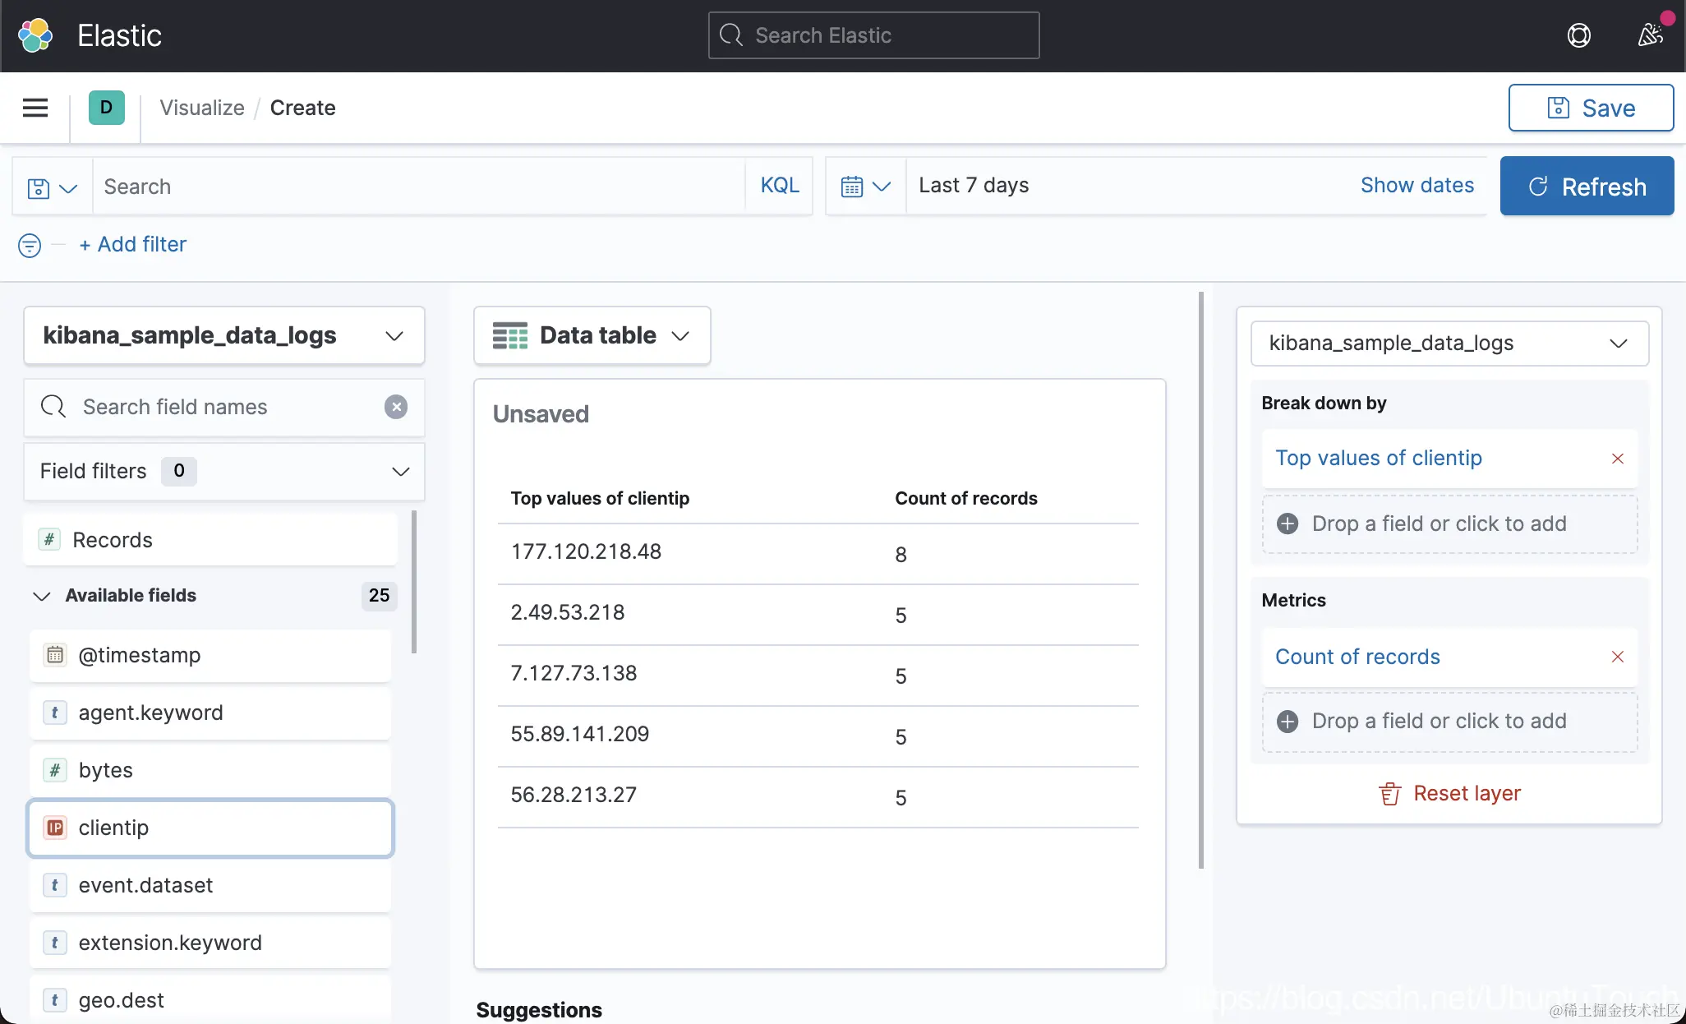Image resolution: width=1686 pixels, height=1024 pixels.
Task: Toggle the KQL query language switch
Action: 779,186
